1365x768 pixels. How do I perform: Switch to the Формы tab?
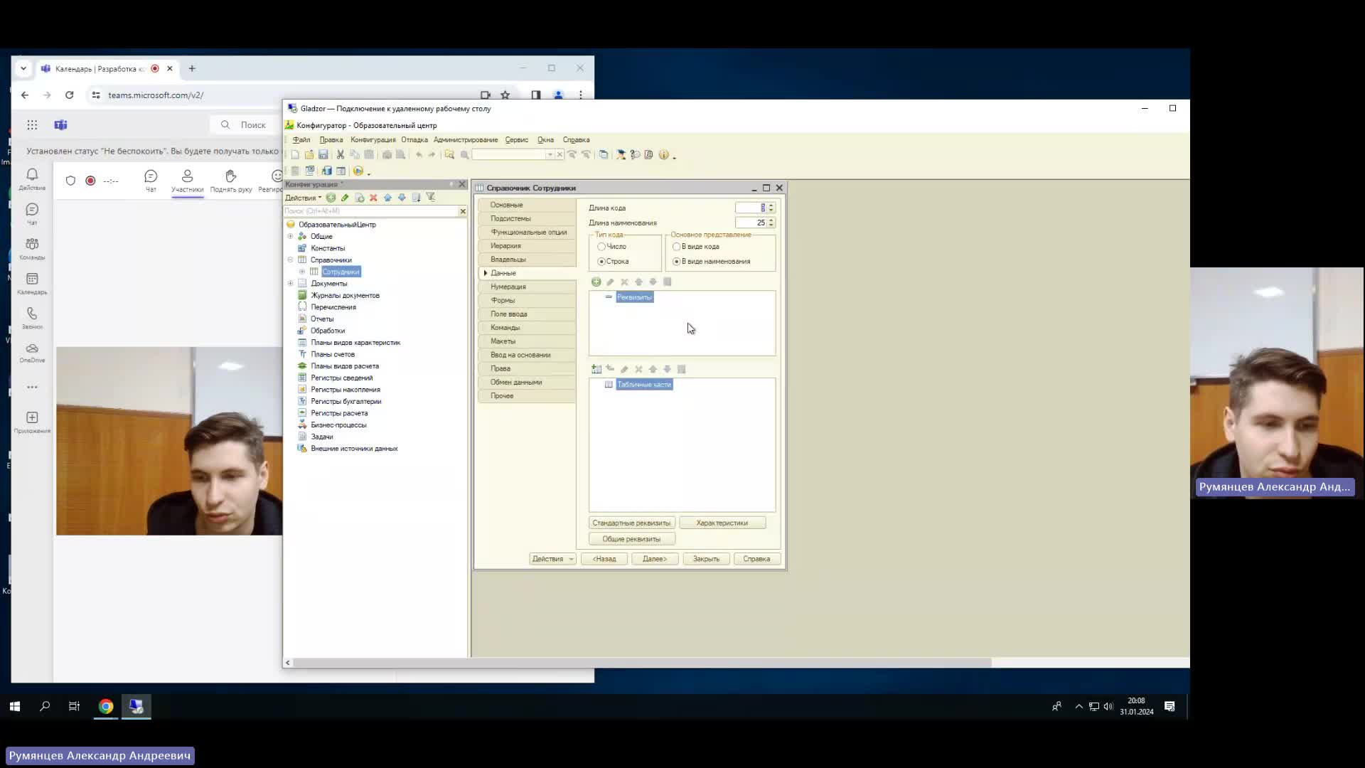[527, 300]
